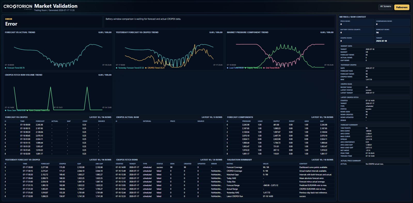Switch the dashboard to Fullscreen
The image size is (413, 203).
(402, 7)
